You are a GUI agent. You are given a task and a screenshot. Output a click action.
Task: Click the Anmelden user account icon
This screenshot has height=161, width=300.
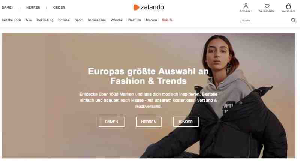(246, 6)
